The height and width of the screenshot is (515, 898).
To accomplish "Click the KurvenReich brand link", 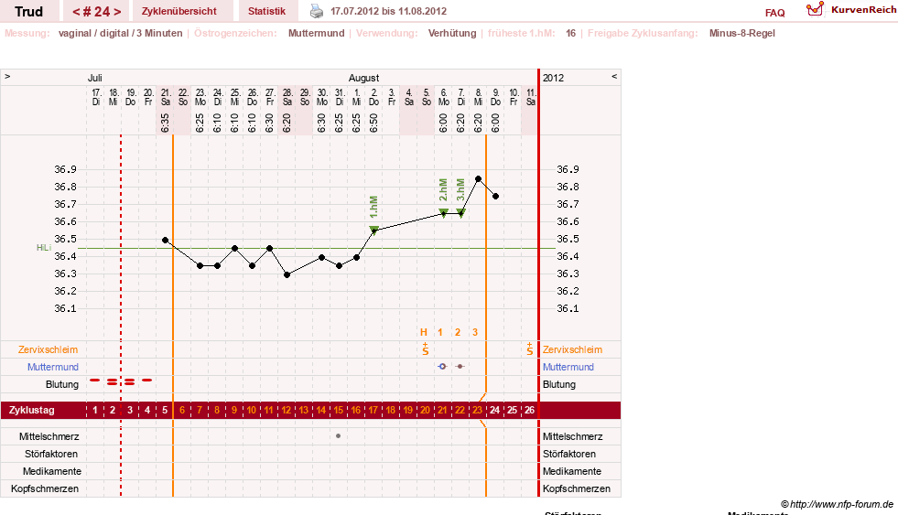I will coord(863,10).
